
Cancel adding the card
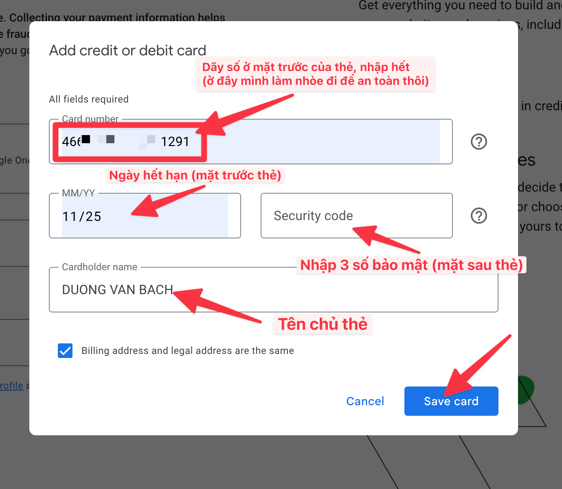[x=365, y=401]
